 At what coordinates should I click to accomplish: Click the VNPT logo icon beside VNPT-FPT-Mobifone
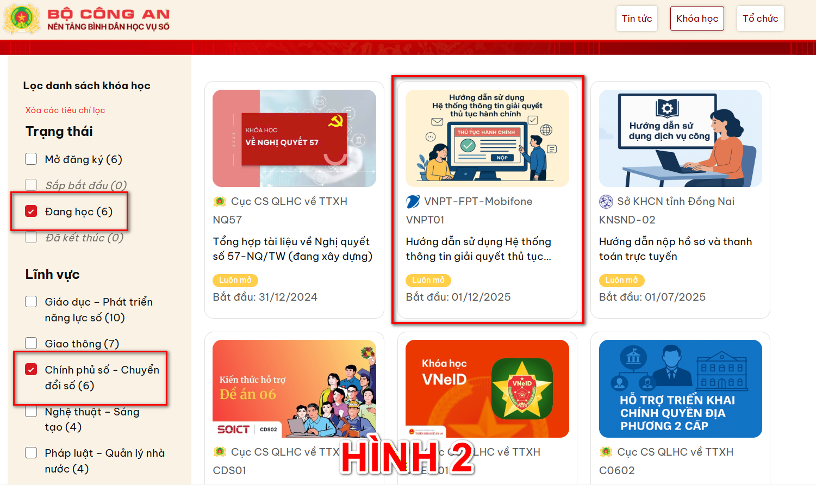pyautogui.click(x=413, y=202)
